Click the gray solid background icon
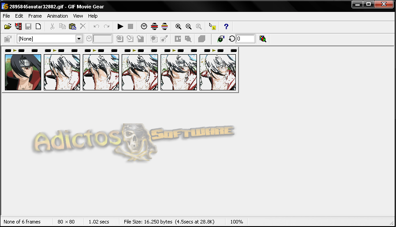The width and height of the screenshot is (396, 227). tap(201, 39)
